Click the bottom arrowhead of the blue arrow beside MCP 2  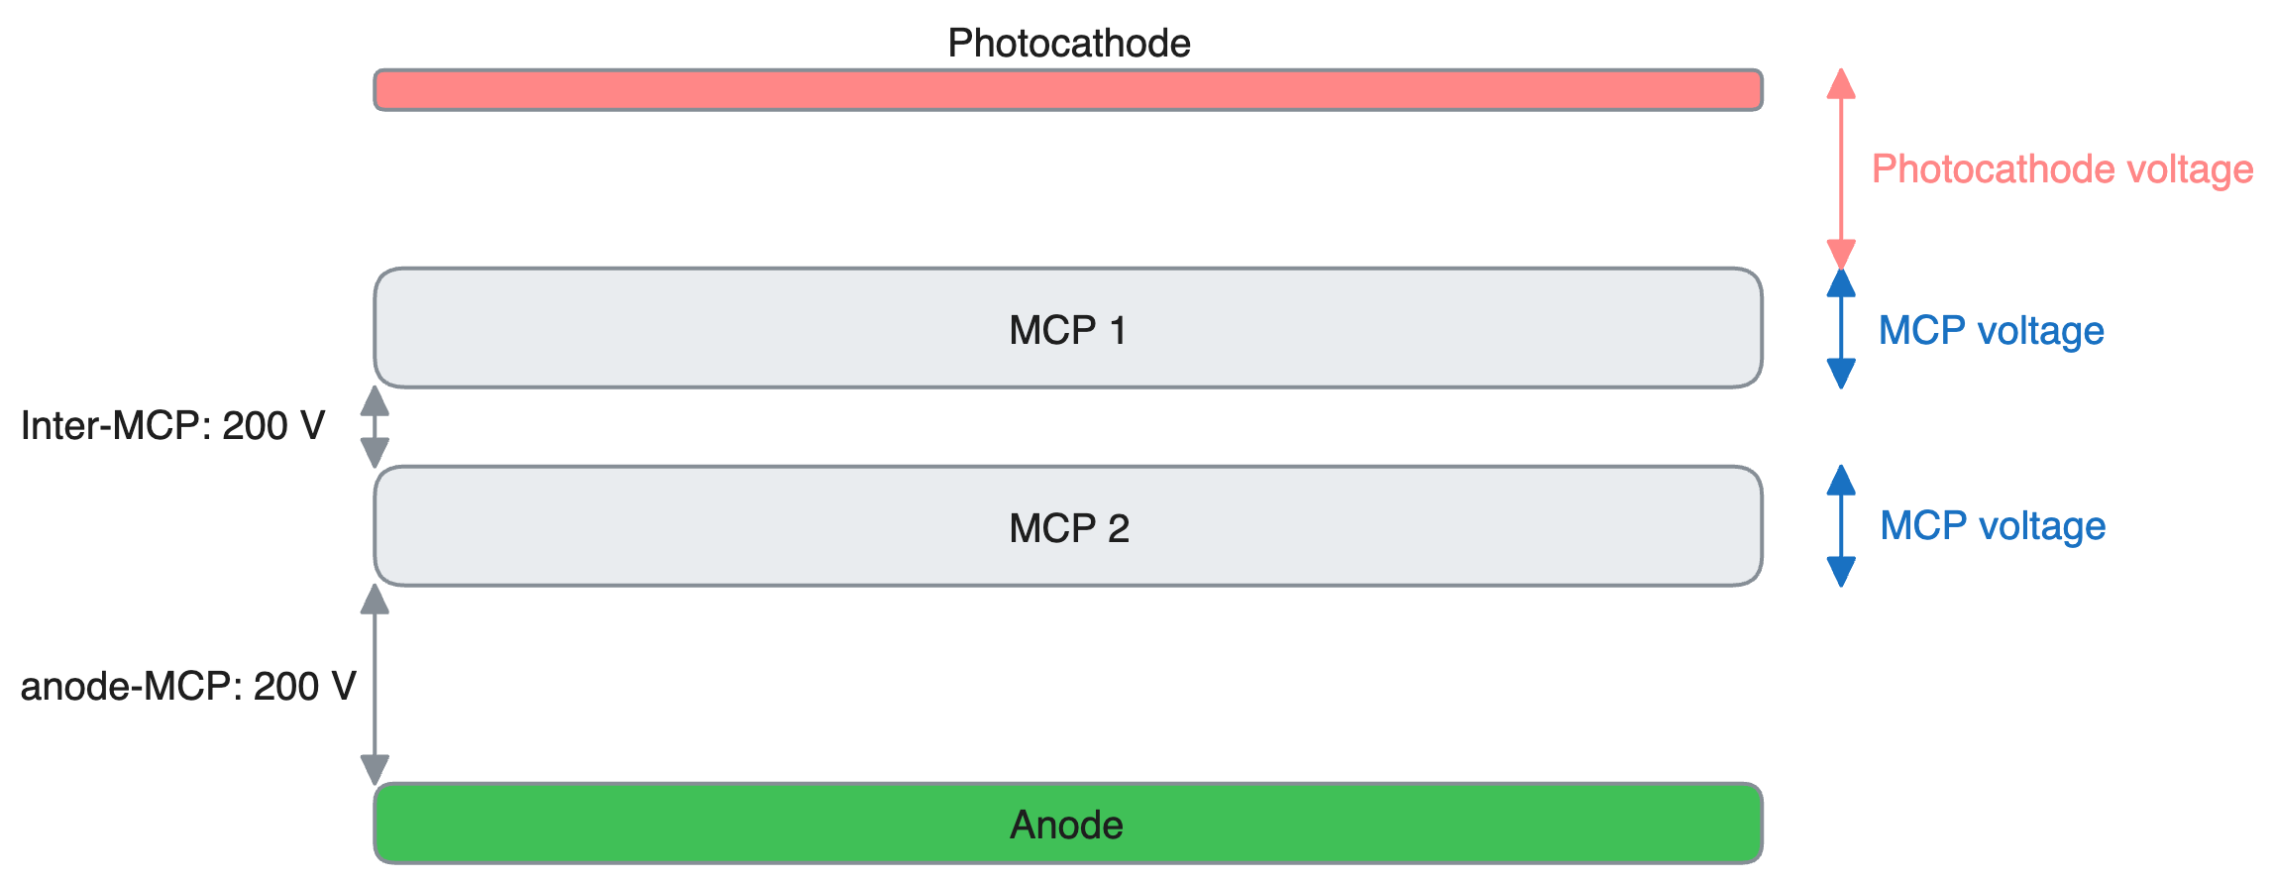point(1841,571)
